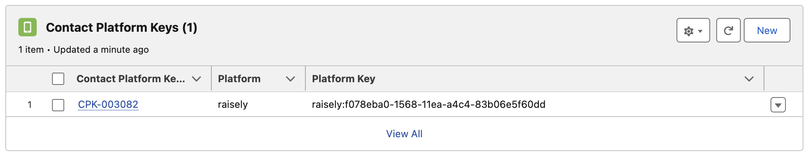
Task: Show Contact Platform Key column actions chevron
Action: [196, 79]
